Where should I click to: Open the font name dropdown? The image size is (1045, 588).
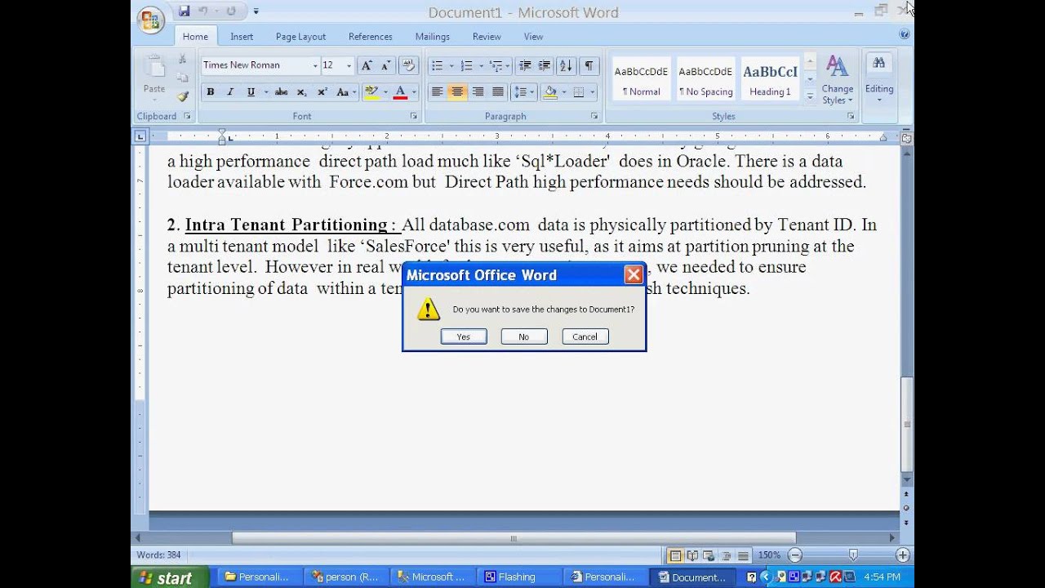coord(315,65)
